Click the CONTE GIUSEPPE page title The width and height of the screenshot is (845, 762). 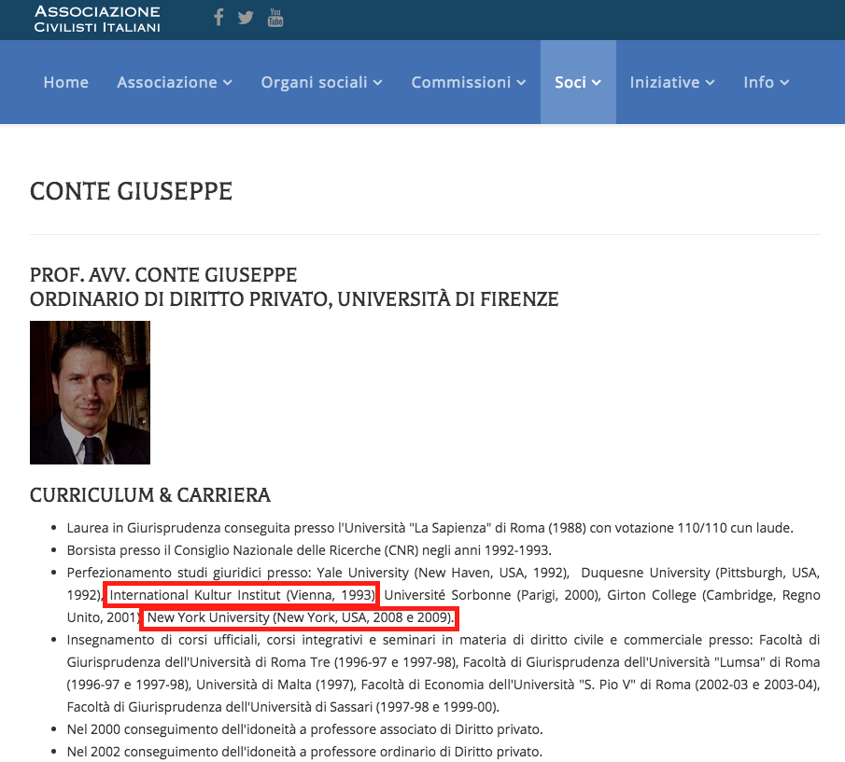click(x=131, y=192)
